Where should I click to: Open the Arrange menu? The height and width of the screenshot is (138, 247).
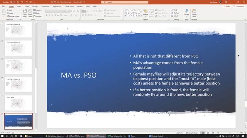coord(145,13)
